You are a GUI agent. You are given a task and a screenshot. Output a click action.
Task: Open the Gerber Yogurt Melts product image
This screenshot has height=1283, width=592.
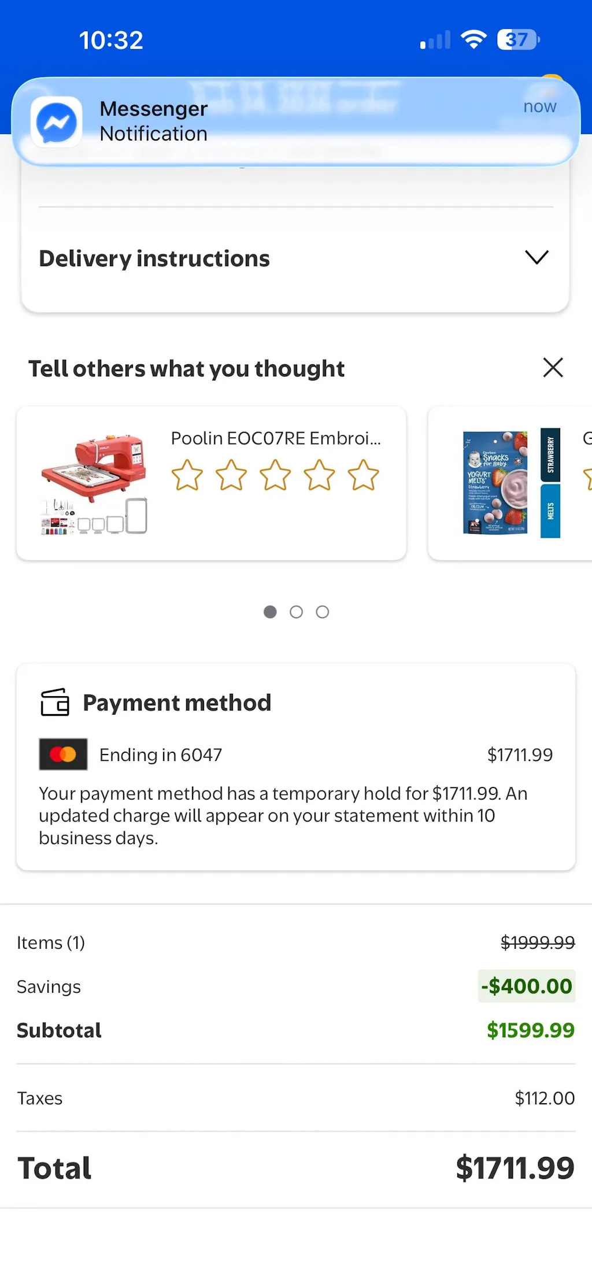pyautogui.click(x=511, y=483)
